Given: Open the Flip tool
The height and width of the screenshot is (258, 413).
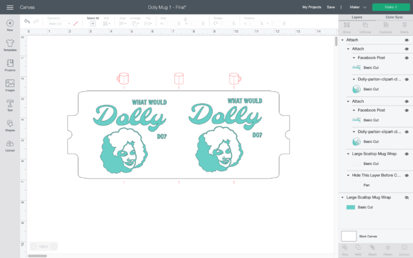Looking at the screenshot, I should click(x=147, y=24).
